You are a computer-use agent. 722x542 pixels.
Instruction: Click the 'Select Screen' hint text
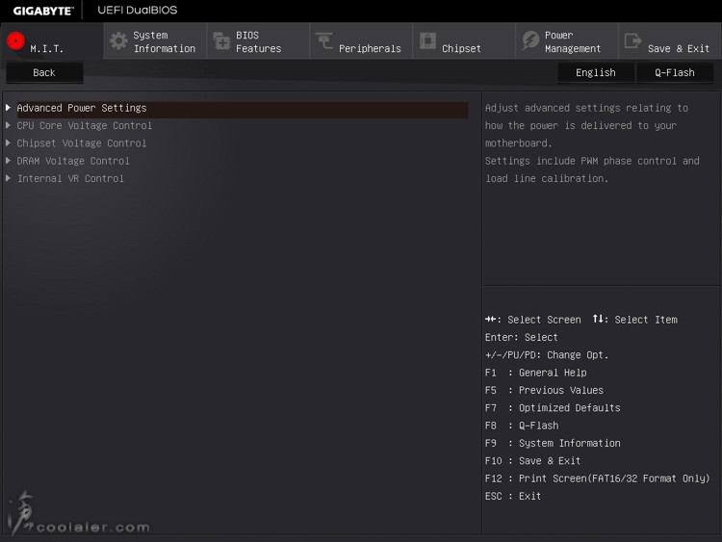point(544,320)
